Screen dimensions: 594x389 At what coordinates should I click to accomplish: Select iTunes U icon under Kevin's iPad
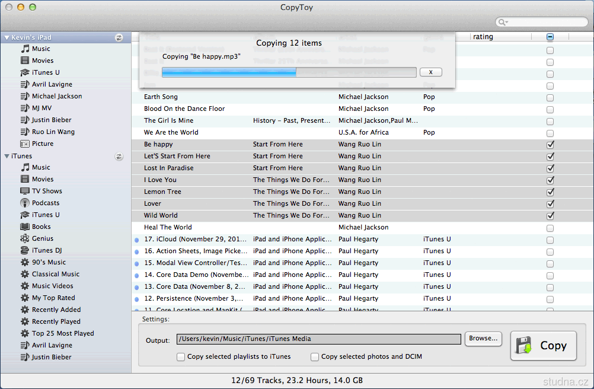click(25, 72)
